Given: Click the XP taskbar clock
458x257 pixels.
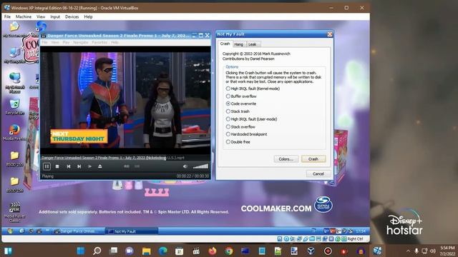Looking at the screenshot, I should (361, 231).
